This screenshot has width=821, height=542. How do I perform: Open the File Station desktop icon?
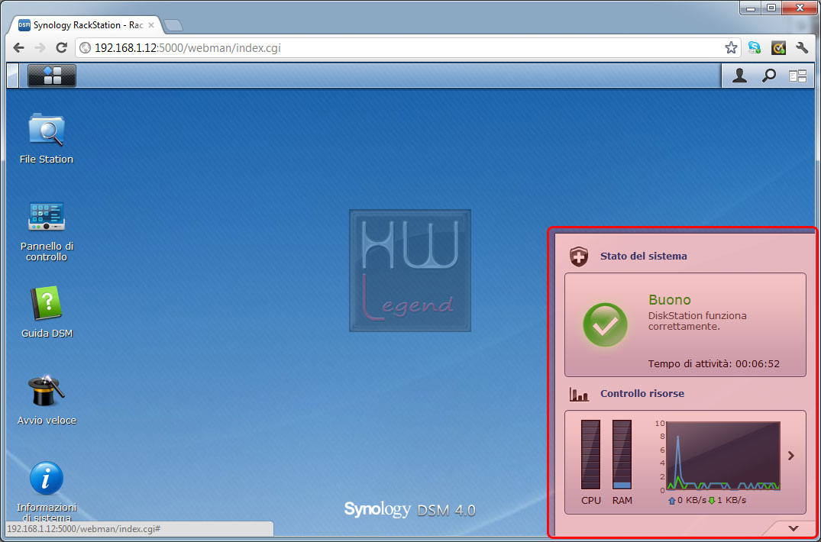coord(46,129)
